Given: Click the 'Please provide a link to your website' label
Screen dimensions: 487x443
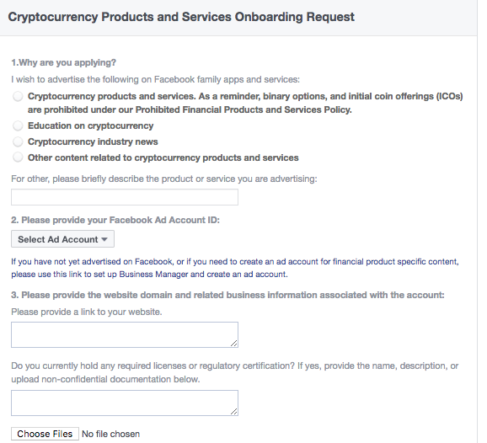Looking at the screenshot, I should coord(87,312).
